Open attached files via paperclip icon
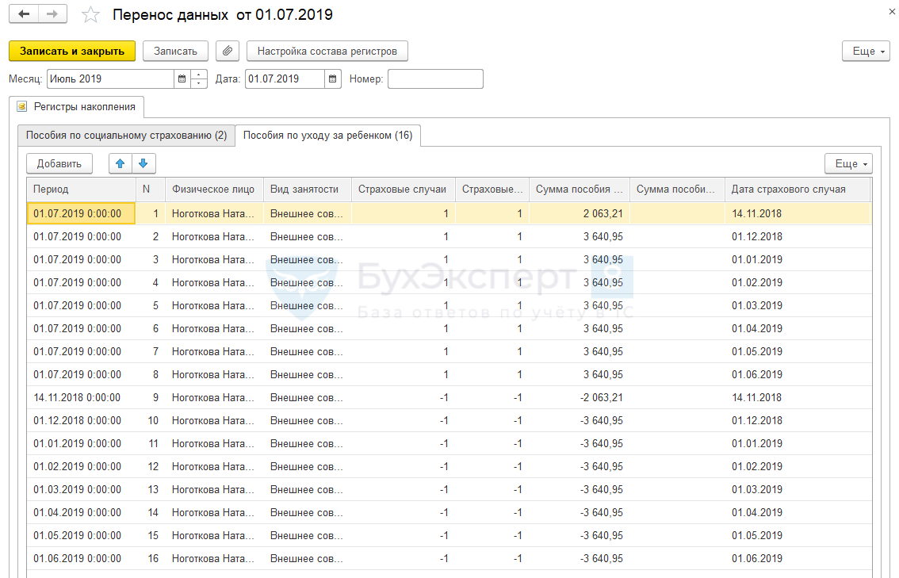The width and height of the screenshot is (899, 578). tap(228, 52)
